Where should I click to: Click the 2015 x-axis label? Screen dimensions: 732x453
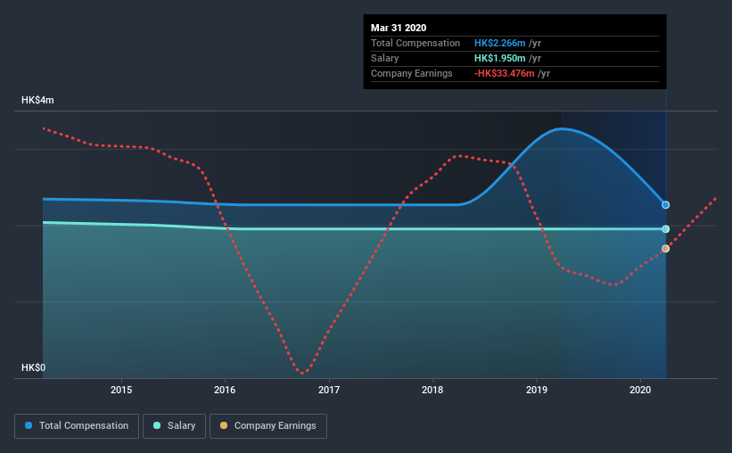(121, 390)
